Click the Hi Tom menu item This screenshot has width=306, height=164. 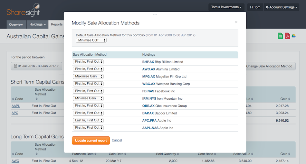pyautogui.click(x=255, y=7)
